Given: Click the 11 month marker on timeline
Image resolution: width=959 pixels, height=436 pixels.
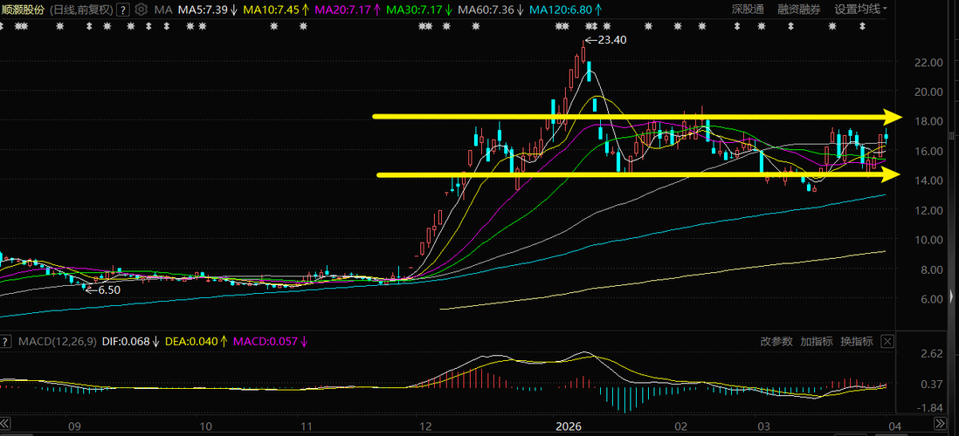Looking at the screenshot, I should 307,426.
